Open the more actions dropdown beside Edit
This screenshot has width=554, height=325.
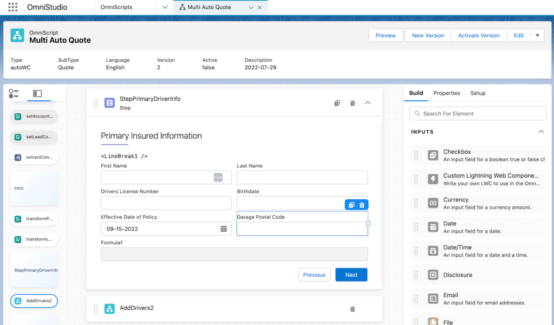pos(537,35)
